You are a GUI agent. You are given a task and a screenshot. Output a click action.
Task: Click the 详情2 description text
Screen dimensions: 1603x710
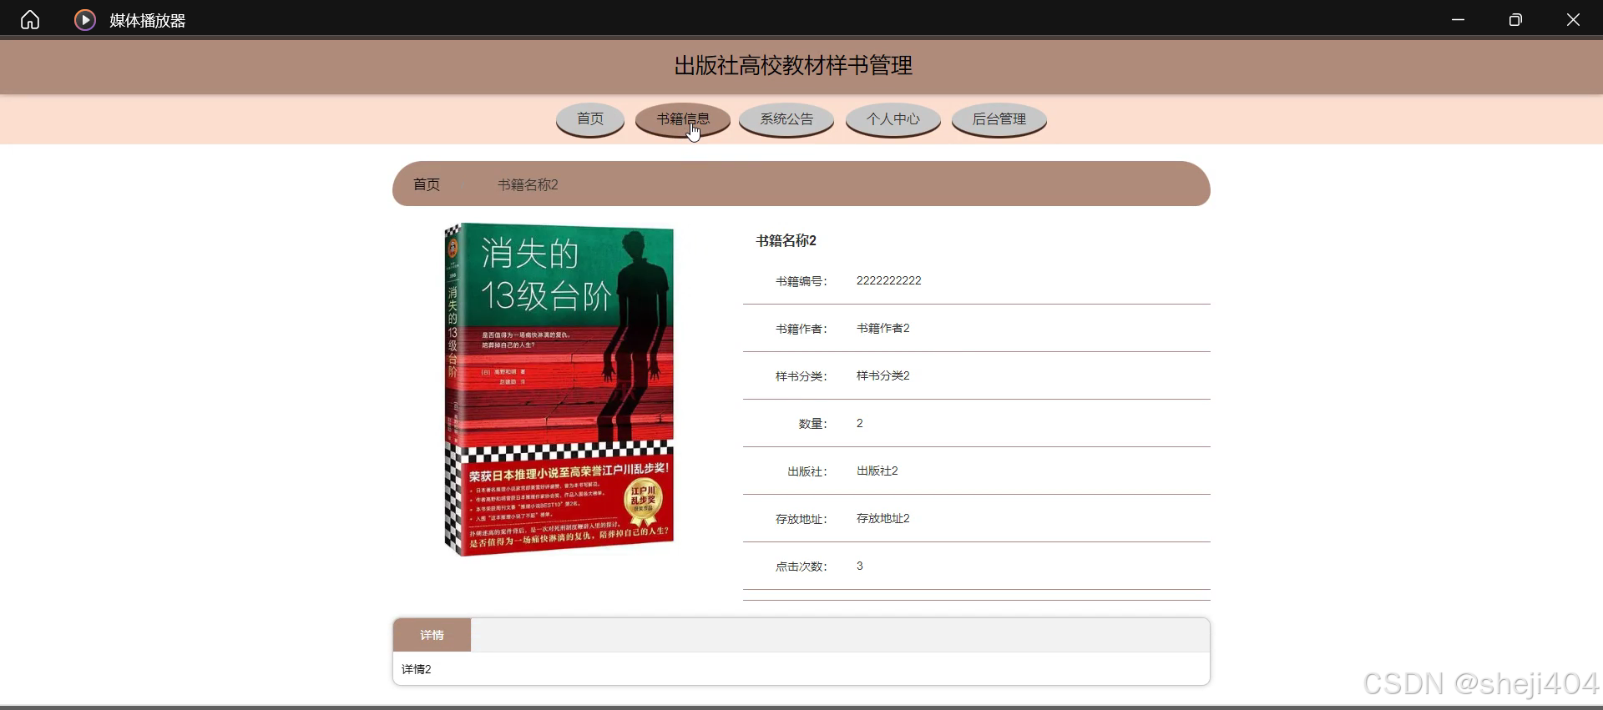pos(417,669)
